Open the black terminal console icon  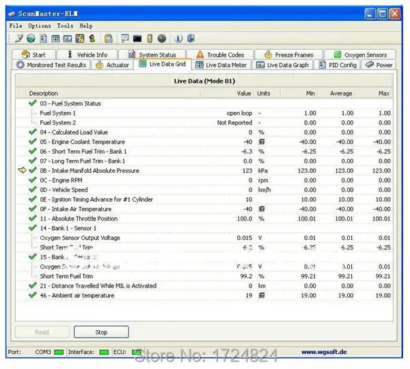(137, 39)
